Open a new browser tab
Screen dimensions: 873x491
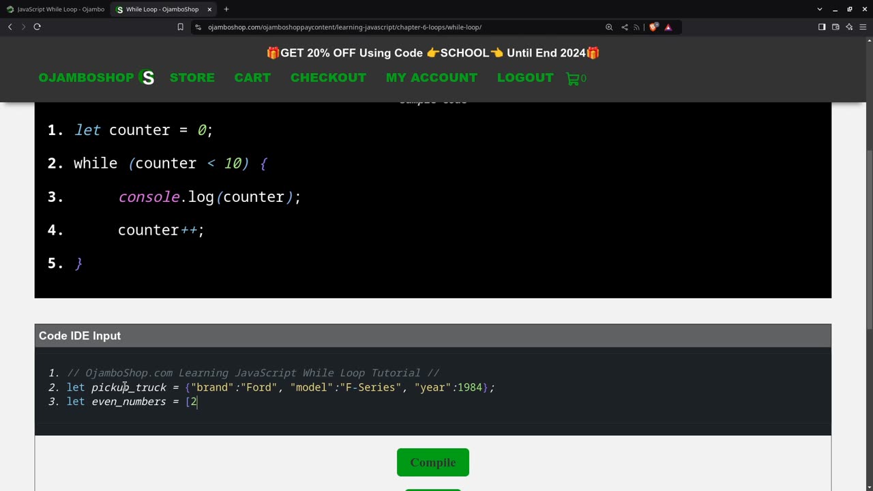tap(226, 9)
